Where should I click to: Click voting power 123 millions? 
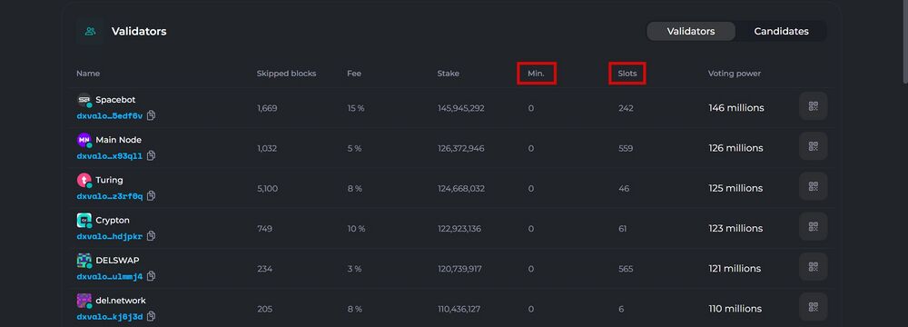click(x=735, y=228)
